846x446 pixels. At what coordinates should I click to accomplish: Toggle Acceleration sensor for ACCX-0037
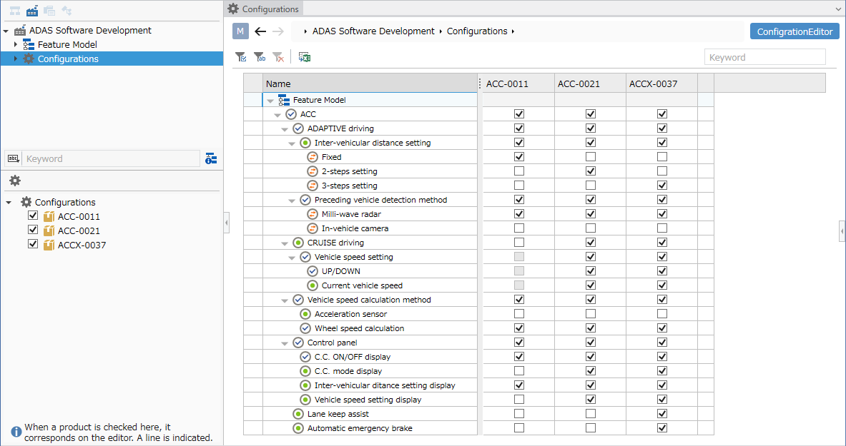tap(662, 313)
